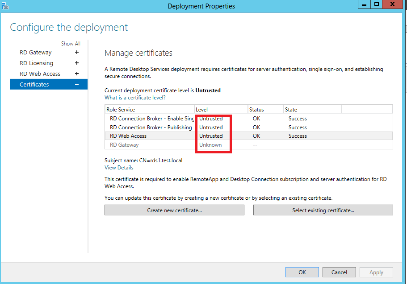Click the Deployment Properties window icon
The image size is (407, 284).
5,6
